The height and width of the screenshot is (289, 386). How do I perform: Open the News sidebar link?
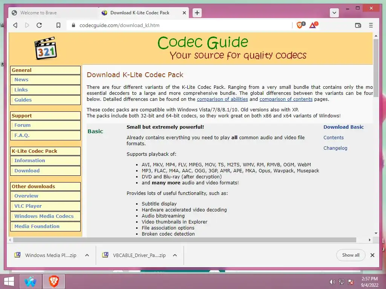click(x=45, y=80)
